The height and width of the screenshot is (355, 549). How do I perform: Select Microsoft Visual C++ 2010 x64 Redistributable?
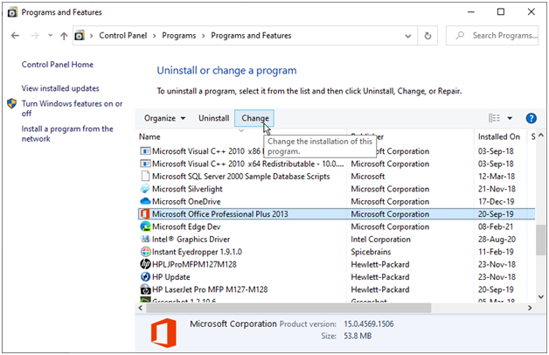pyautogui.click(x=248, y=164)
